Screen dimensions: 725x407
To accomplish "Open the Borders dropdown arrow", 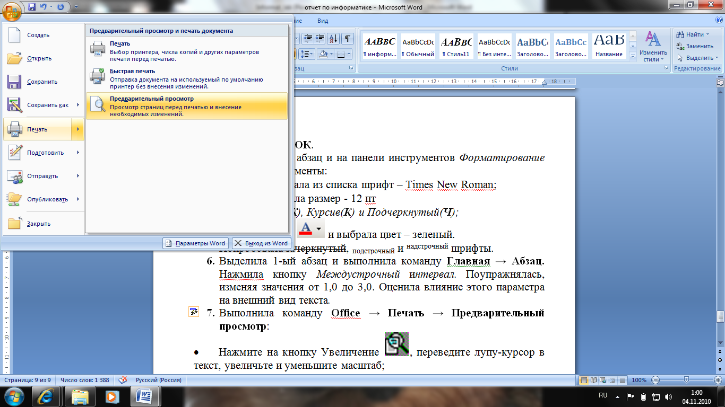I will (x=349, y=54).
